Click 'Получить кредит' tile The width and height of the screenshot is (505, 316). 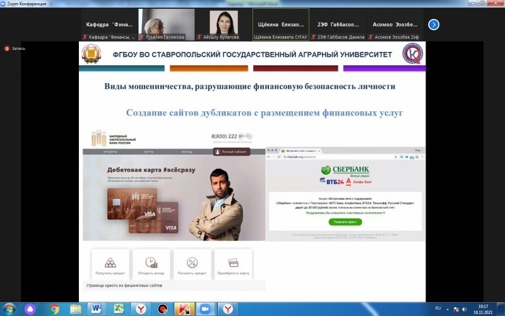[x=110, y=265]
